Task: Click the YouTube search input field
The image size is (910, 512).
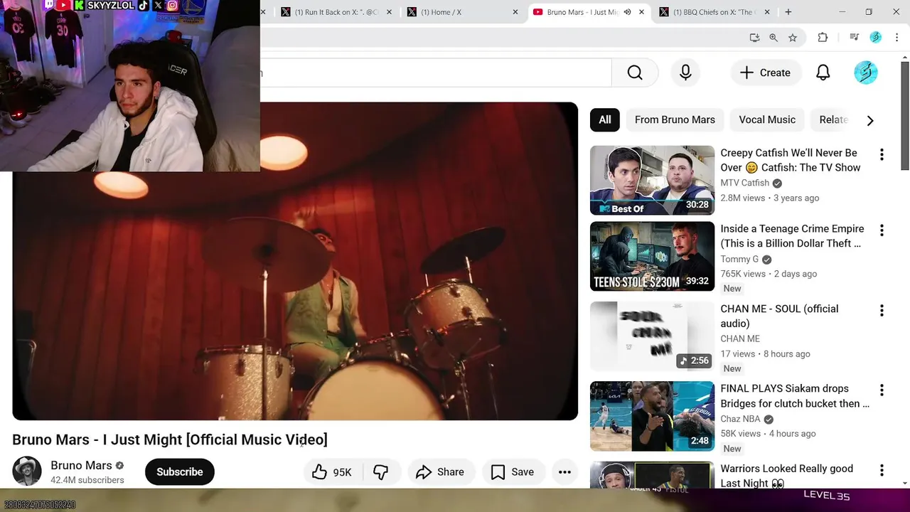Action: tap(436, 73)
